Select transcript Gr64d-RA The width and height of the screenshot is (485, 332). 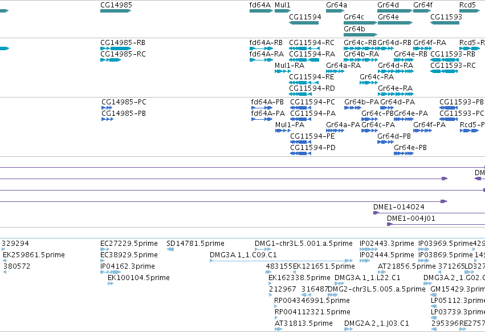pos(396,71)
